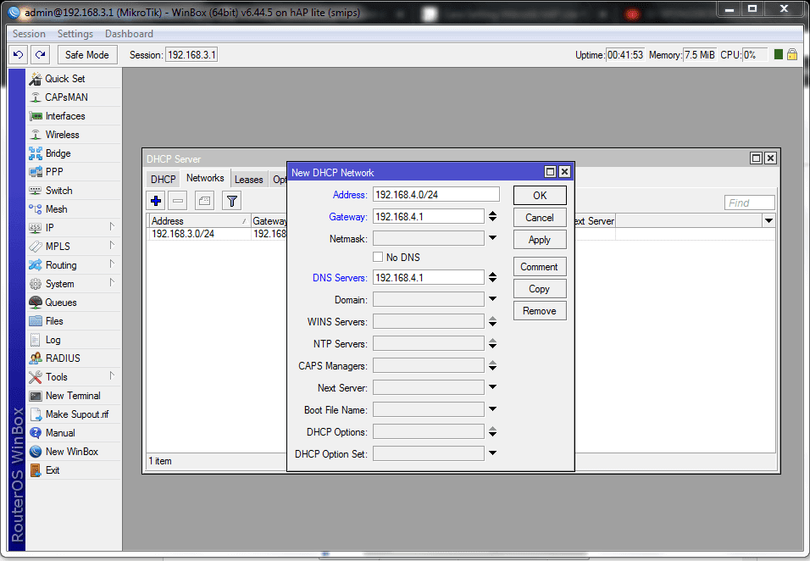Click the Session address field 192.168.3.1
The height and width of the screenshot is (561, 810).
pos(191,55)
